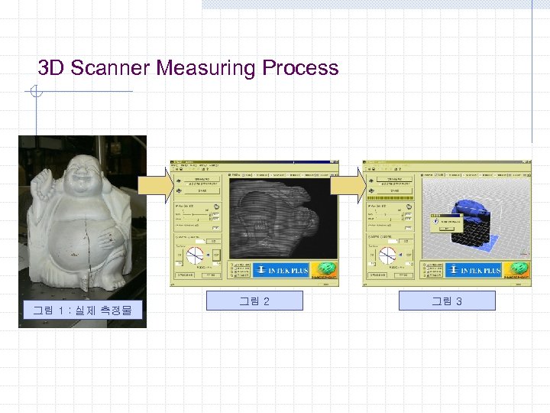Click the INTEK PLUS logo in 그림 2 window
Viewport: 550px width, 413px height.
pos(281,270)
